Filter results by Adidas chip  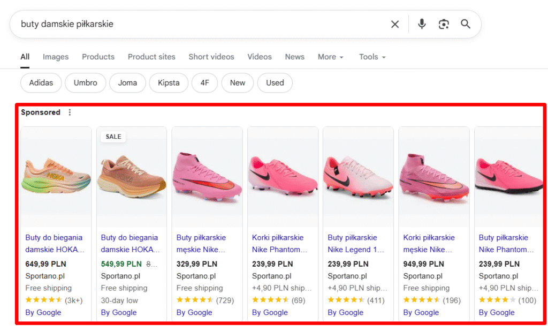[x=41, y=83]
